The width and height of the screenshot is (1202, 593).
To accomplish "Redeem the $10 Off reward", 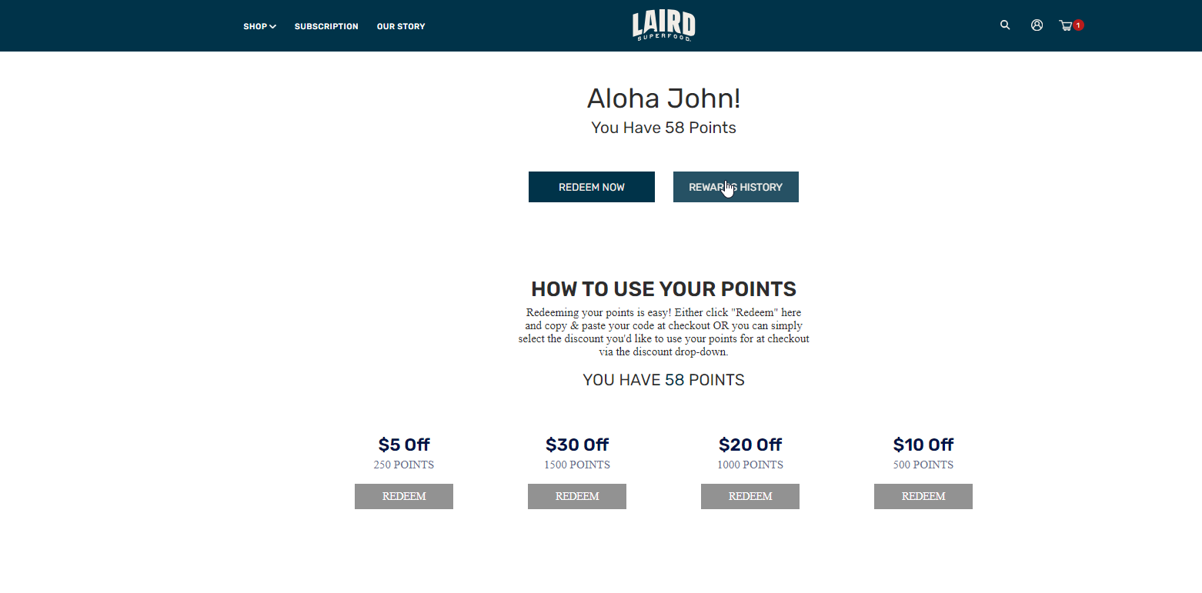I will point(923,496).
